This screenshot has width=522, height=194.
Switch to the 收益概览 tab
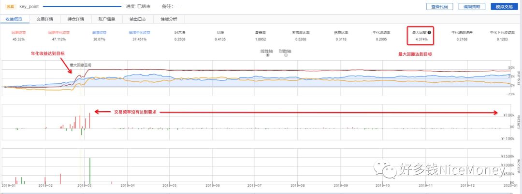14,19
